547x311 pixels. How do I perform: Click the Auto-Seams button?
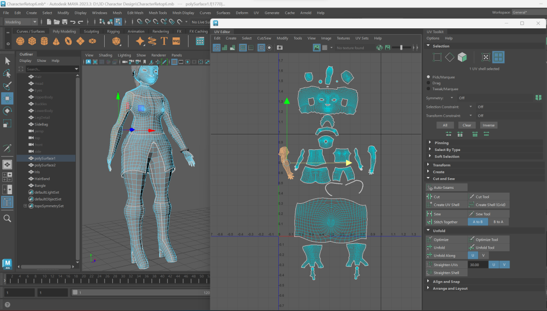pyautogui.click(x=447, y=187)
